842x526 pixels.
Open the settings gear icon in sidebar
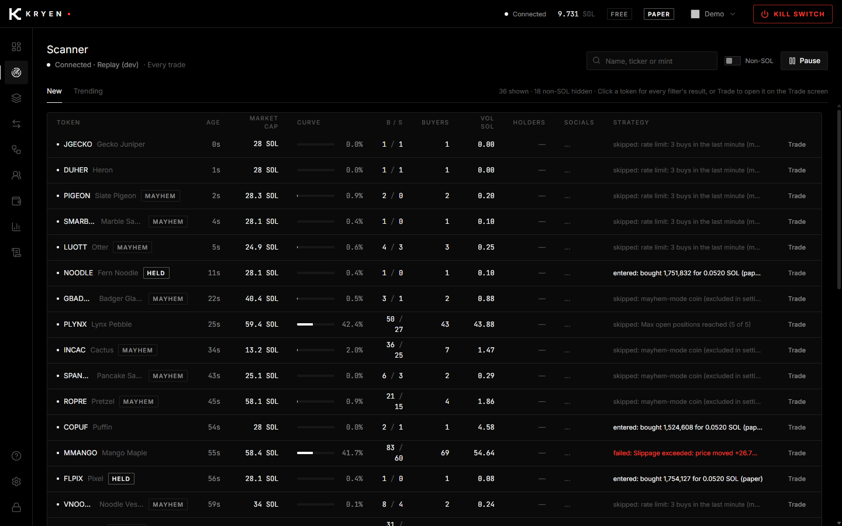tap(16, 482)
